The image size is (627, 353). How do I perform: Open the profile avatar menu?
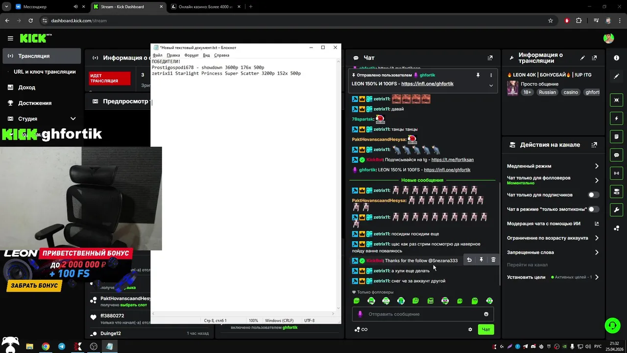pyautogui.click(x=608, y=38)
